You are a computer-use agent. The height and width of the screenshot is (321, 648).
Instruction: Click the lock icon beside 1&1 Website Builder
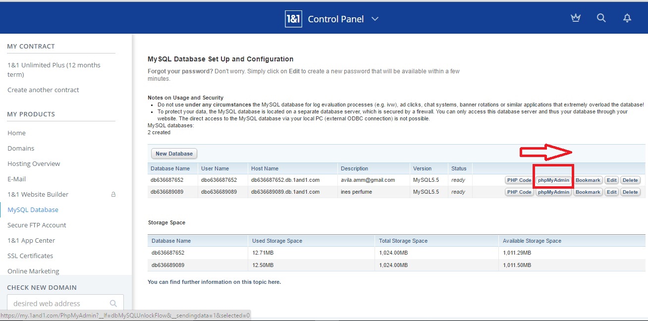point(113,195)
